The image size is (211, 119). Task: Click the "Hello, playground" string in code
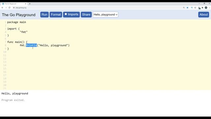pos(53,45)
